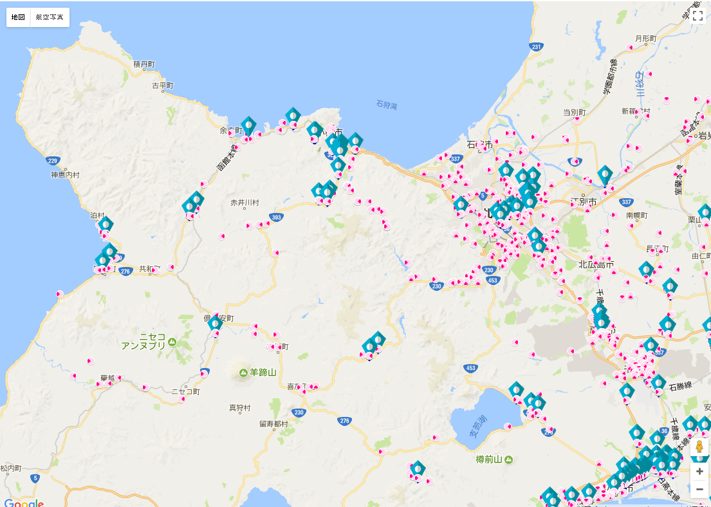This screenshot has height=507, width=711.
Task: Click the 石勝線 railway label
Action: click(x=680, y=387)
